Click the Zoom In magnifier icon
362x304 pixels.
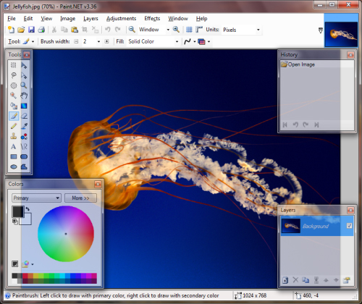coord(176,30)
